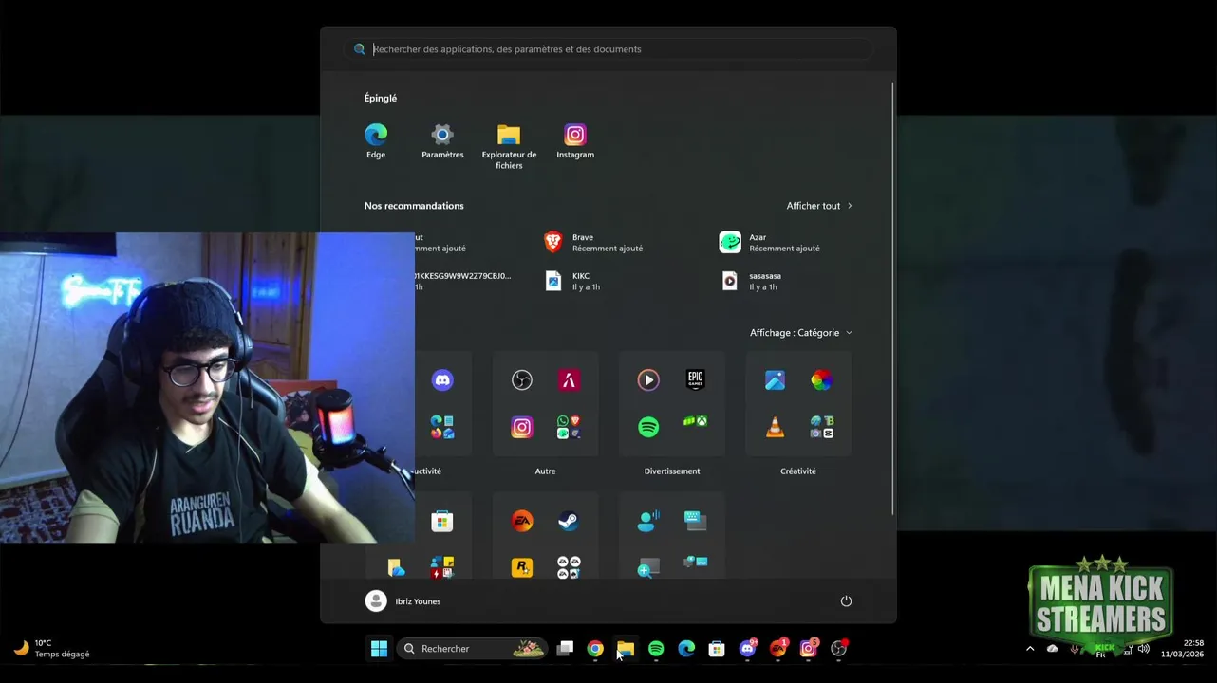Open Ibriz Younes user account menu

pyautogui.click(x=403, y=601)
